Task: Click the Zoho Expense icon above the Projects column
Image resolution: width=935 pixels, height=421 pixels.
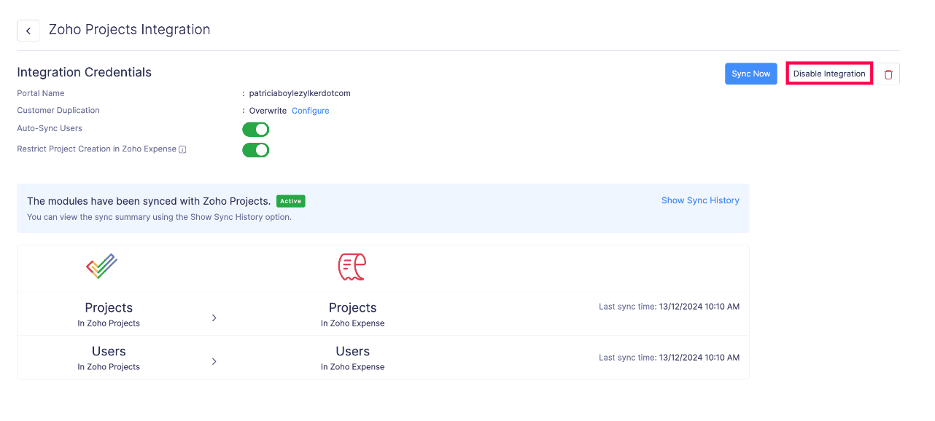Action: (x=352, y=267)
